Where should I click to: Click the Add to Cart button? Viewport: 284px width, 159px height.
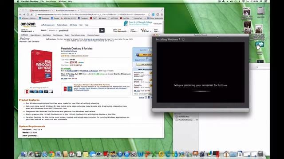(144, 55)
